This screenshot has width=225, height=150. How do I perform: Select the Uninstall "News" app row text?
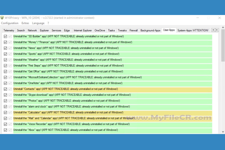[x=66, y=48]
